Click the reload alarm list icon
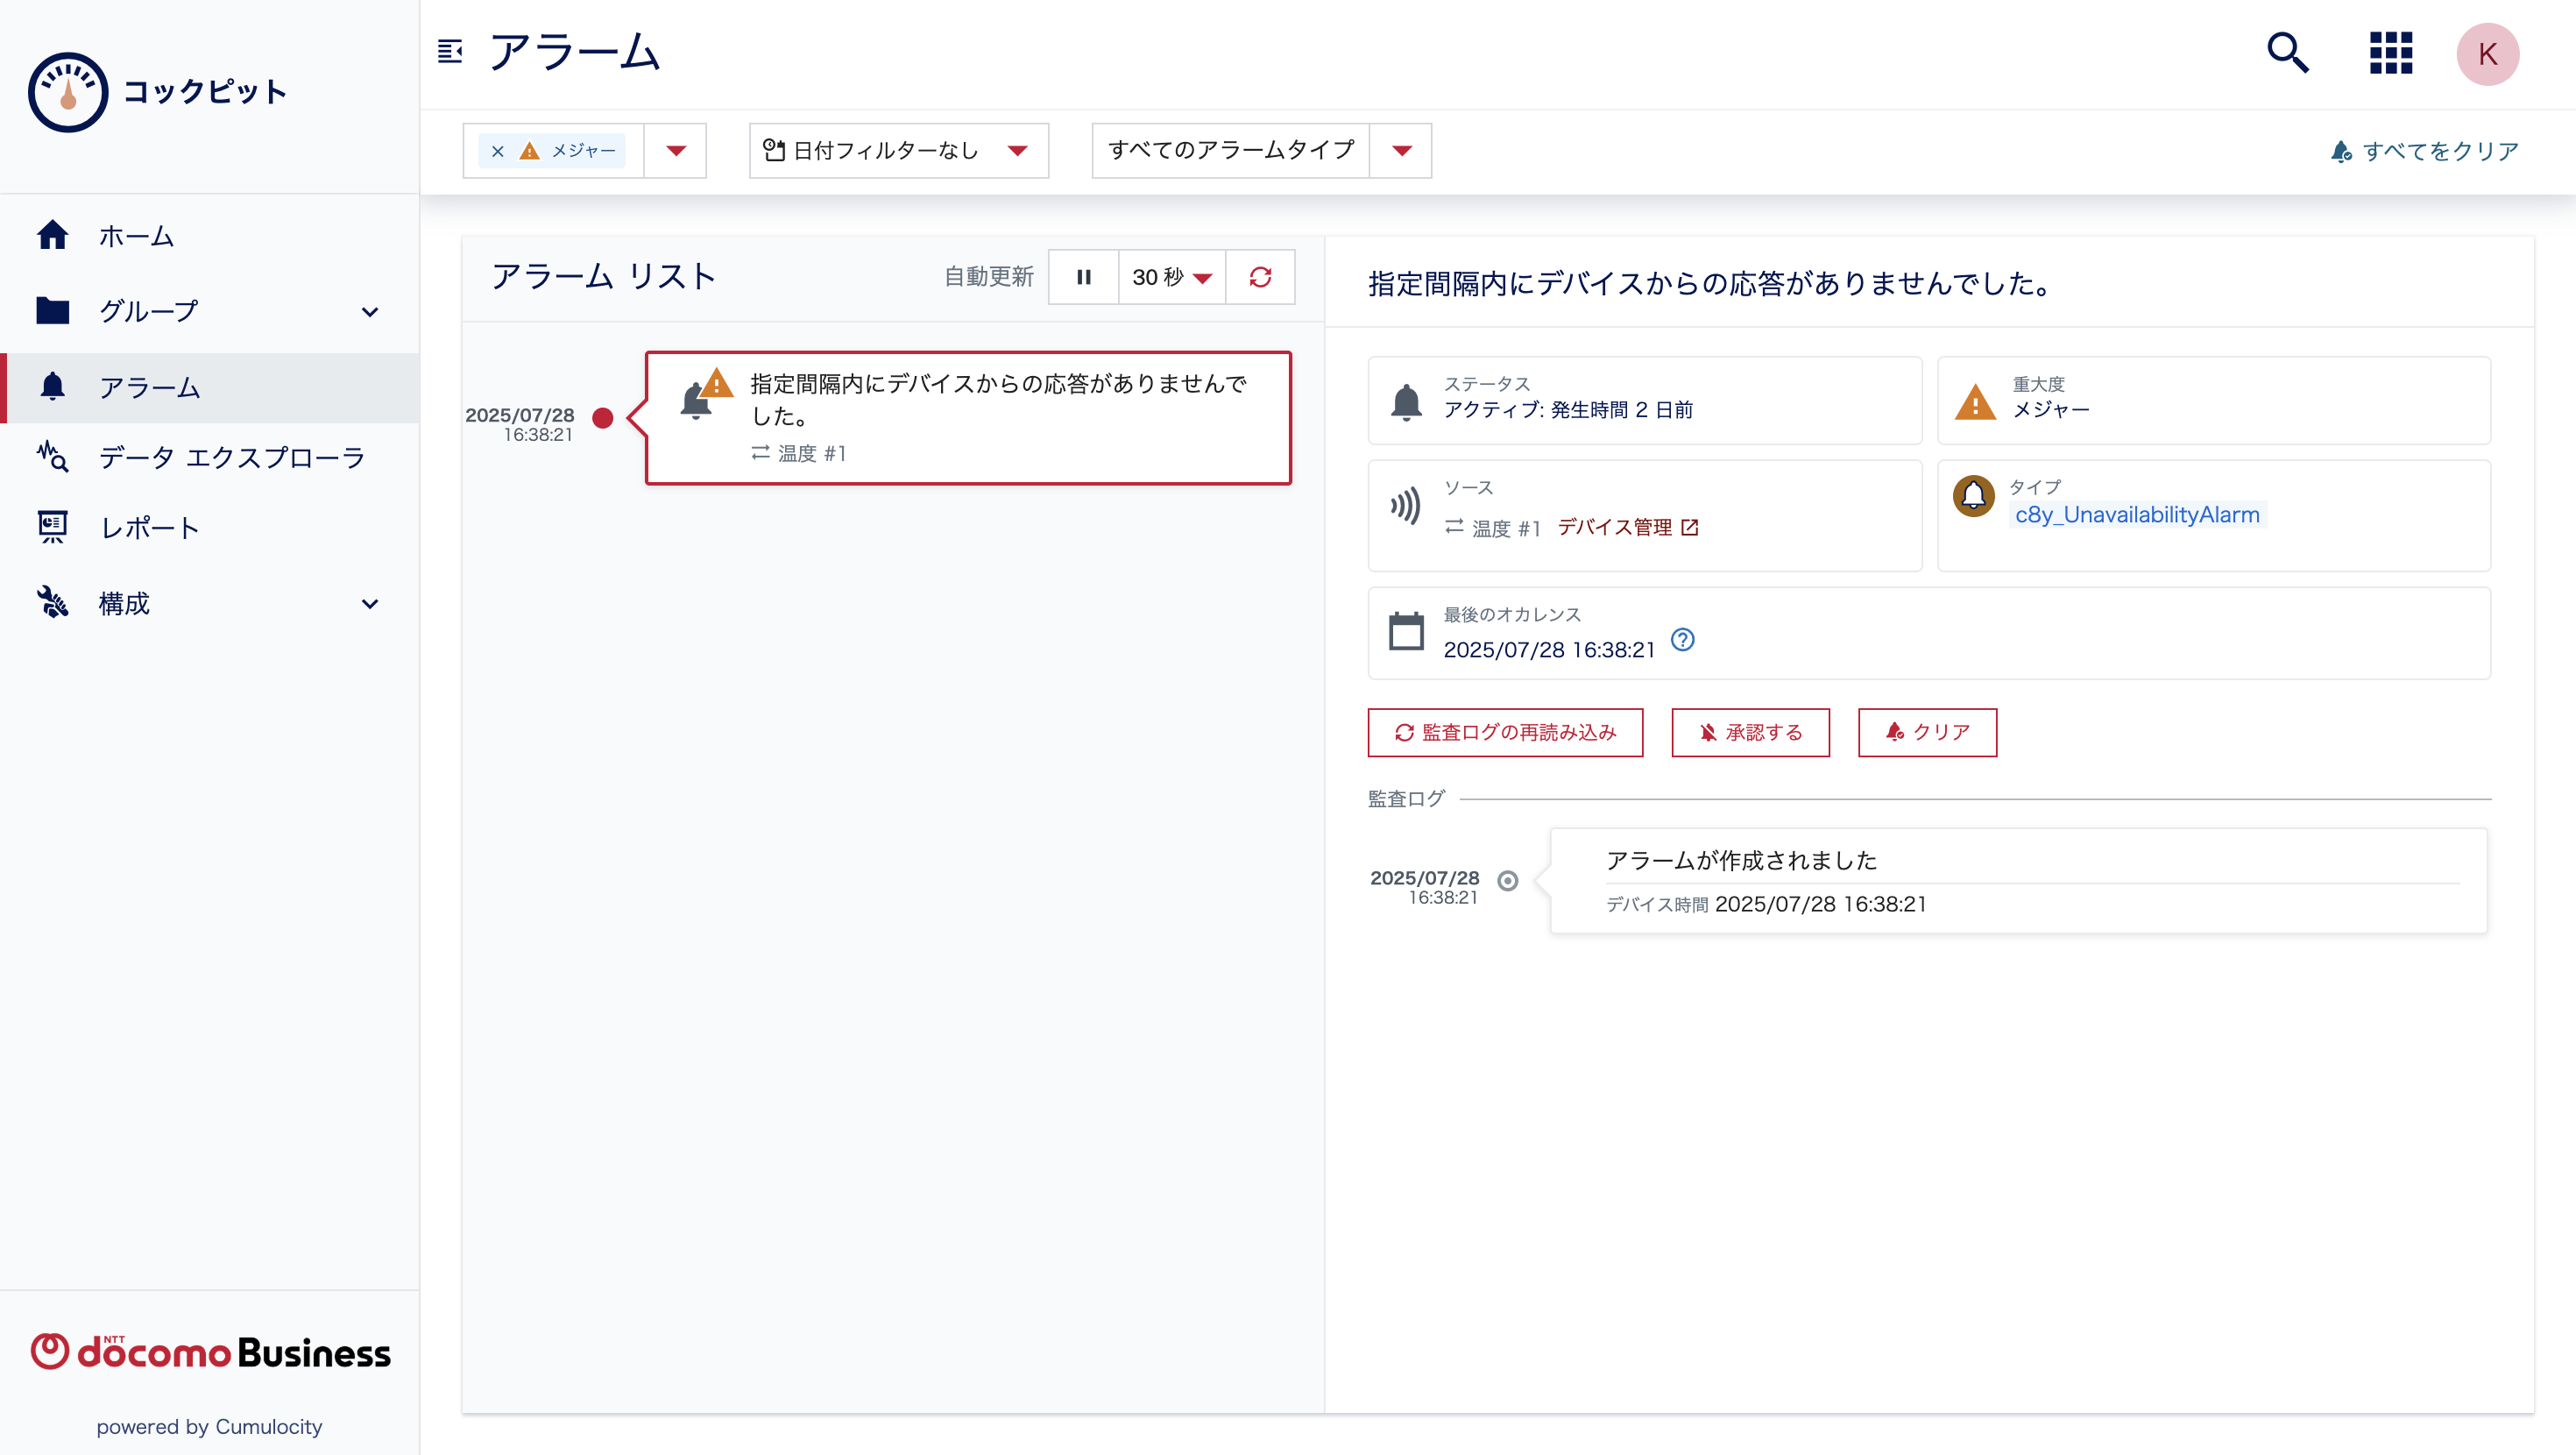The width and height of the screenshot is (2576, 1455). [x=1260, y=277]
